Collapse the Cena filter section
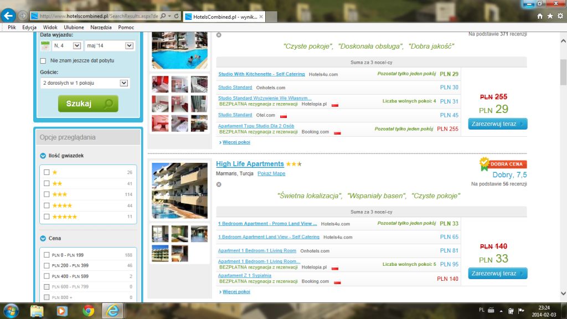The image size is (567, 319). [x=43, y=238]
